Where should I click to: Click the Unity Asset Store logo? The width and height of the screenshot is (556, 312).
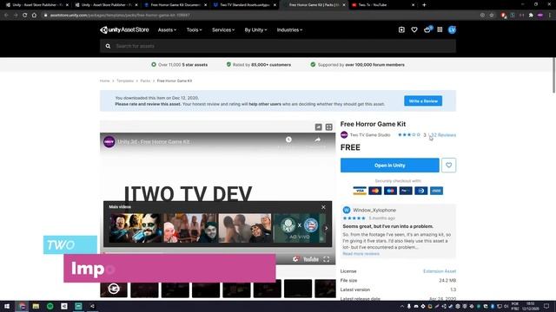tap(124, 30)
